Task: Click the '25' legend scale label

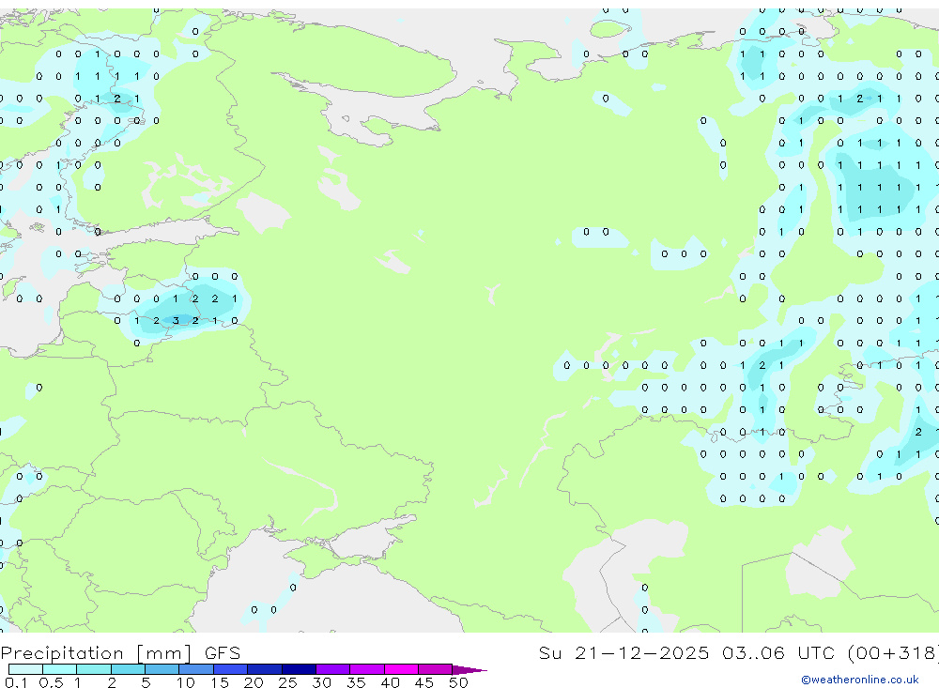Action: [x=287, y=682]
